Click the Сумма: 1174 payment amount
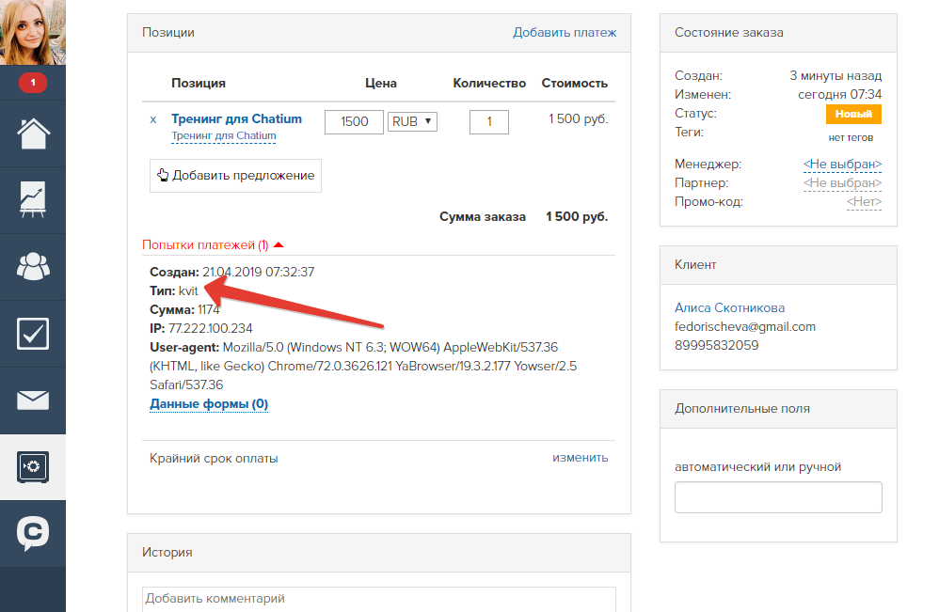Screen dimensions: 939x612 click(x=184, y=310)
